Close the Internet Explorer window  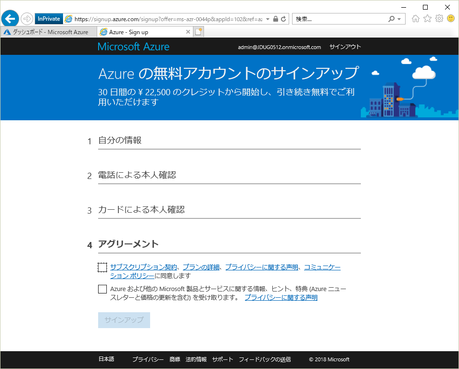447,7
